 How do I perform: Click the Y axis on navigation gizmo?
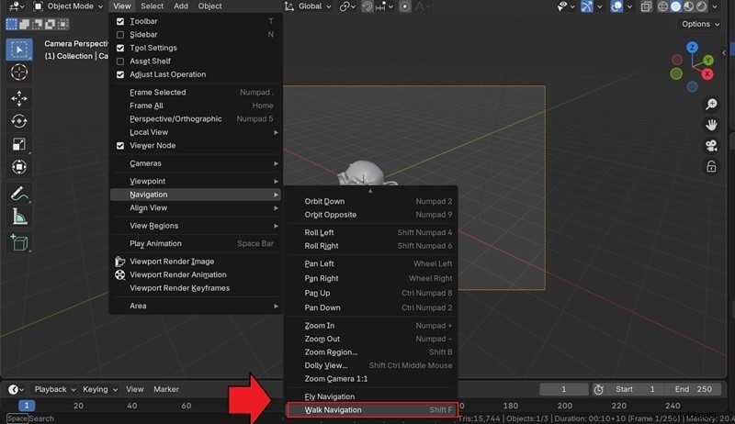click(x=707, y=60)
